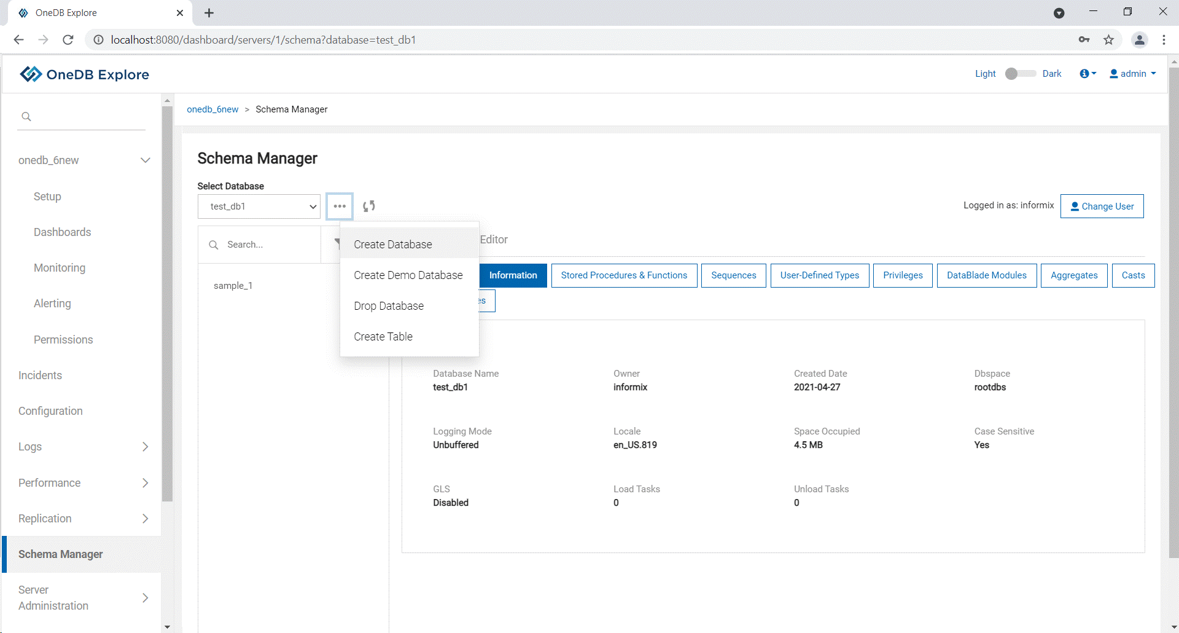Select Create Demo Database menu item
The height and width of the screenshot is (633, 1179).
click(x=408, y=275)
